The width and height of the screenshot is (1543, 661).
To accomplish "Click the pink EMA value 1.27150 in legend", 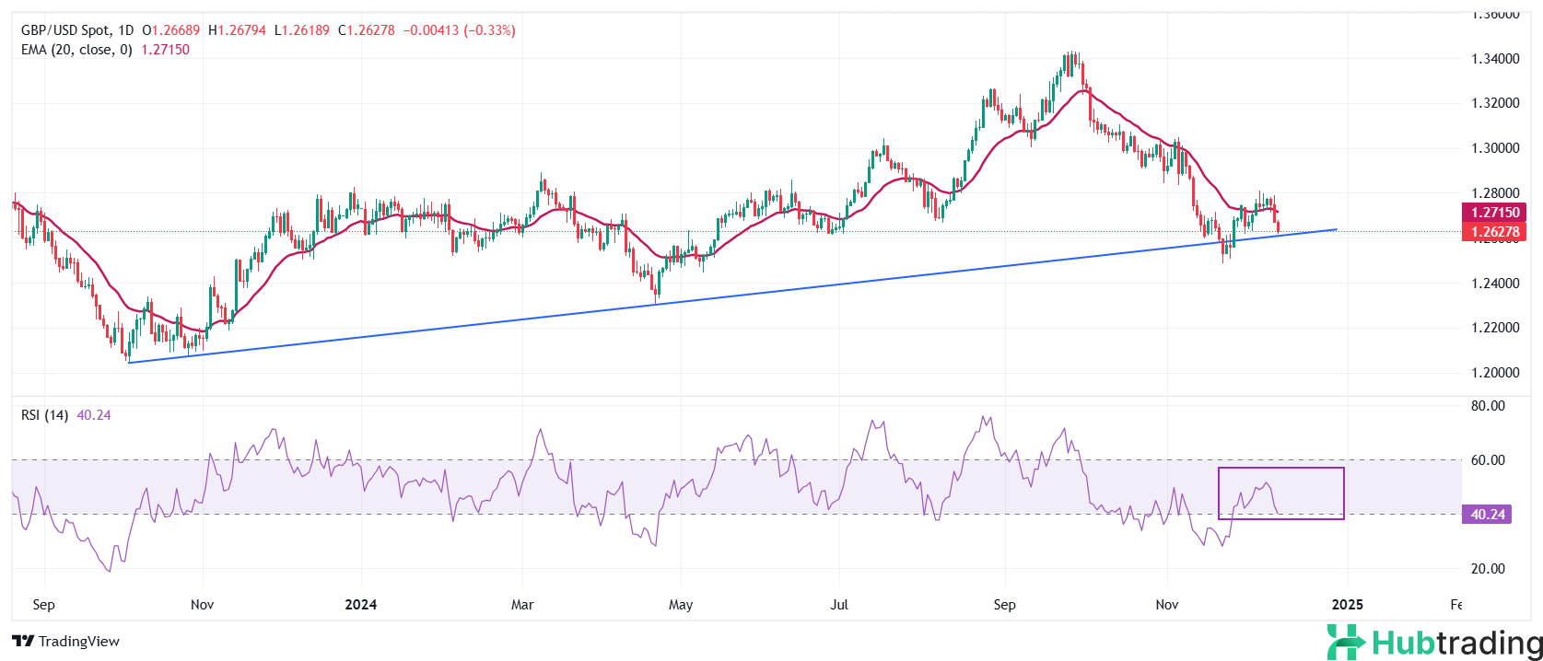I will pos(165,50).
